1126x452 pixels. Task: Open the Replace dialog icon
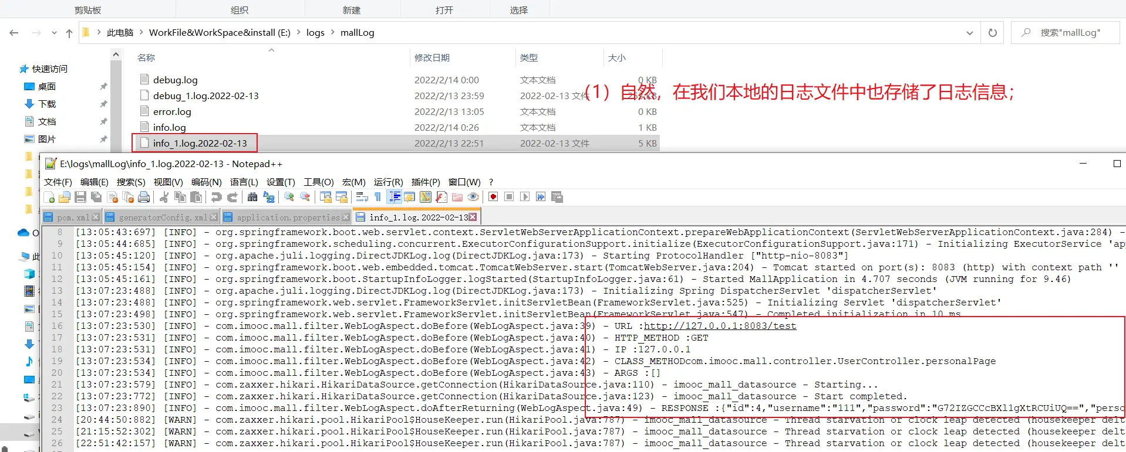[269, 197]
